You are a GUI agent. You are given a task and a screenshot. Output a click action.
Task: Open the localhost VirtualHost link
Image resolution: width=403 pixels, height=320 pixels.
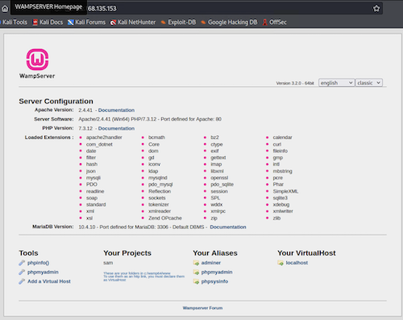[x=297, y=263]
